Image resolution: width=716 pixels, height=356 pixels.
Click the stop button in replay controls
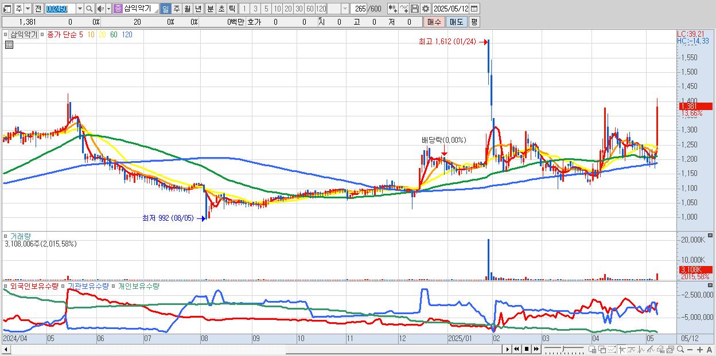point(527,349)
